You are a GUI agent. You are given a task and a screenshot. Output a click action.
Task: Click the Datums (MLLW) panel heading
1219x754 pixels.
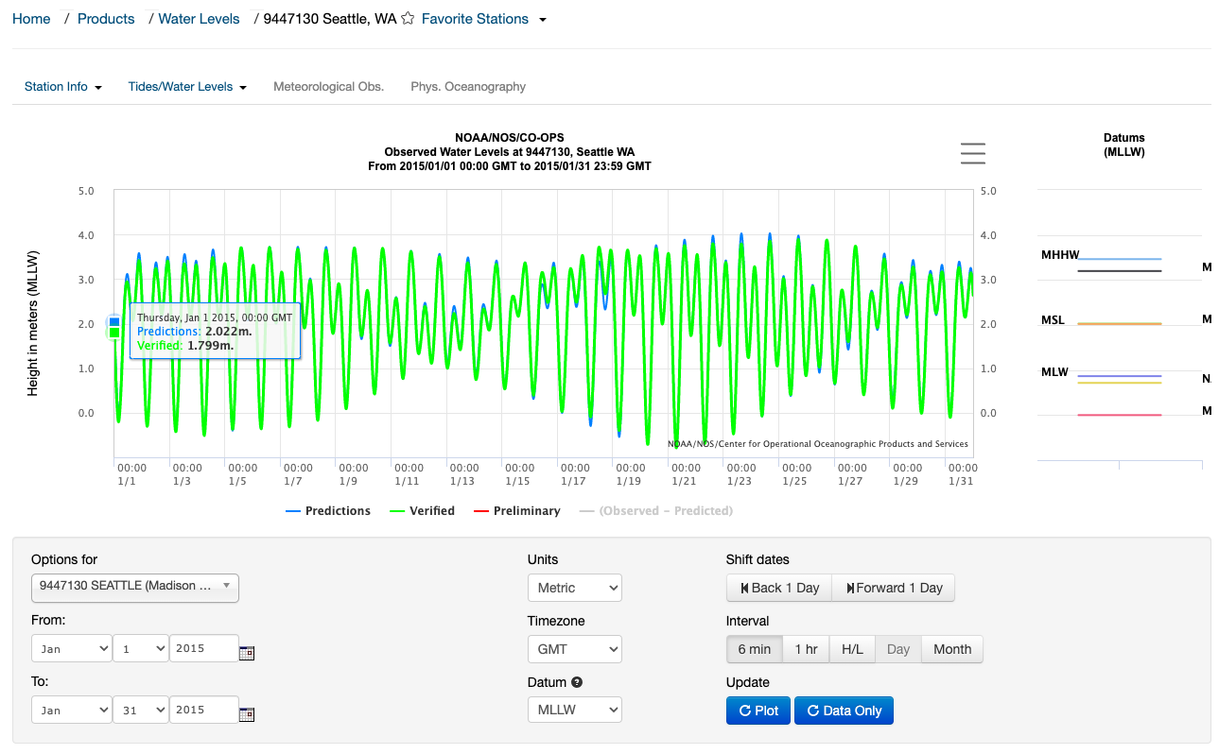[1123, 145]
